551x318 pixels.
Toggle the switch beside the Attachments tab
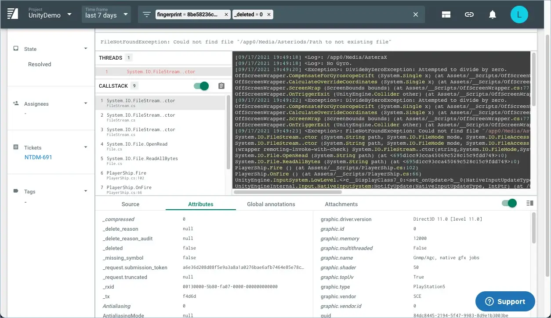coord(508,203)
